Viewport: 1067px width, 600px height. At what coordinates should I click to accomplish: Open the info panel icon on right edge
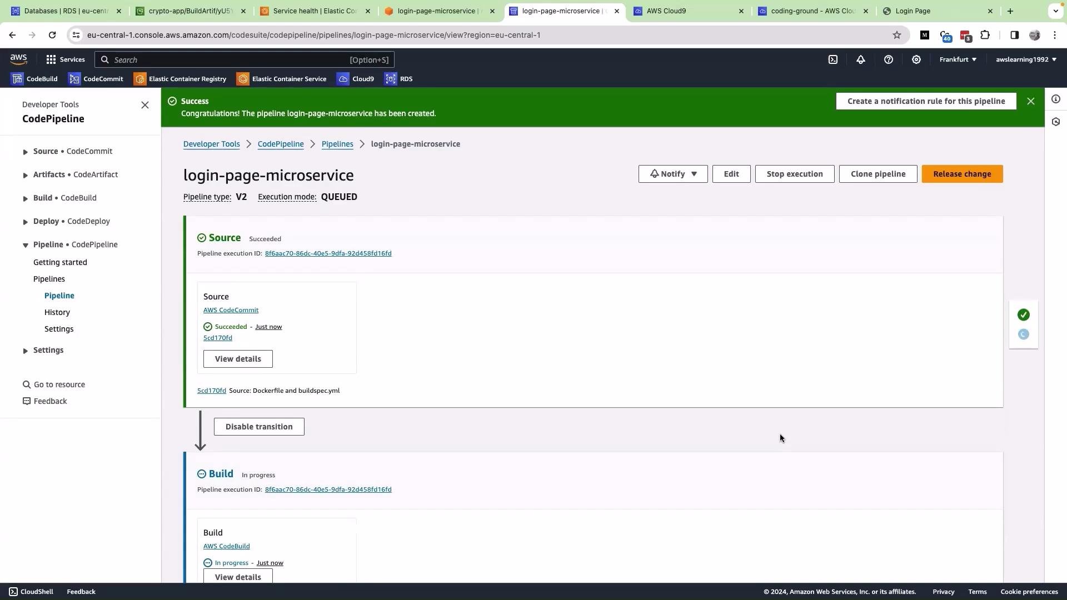[1056, 99]
